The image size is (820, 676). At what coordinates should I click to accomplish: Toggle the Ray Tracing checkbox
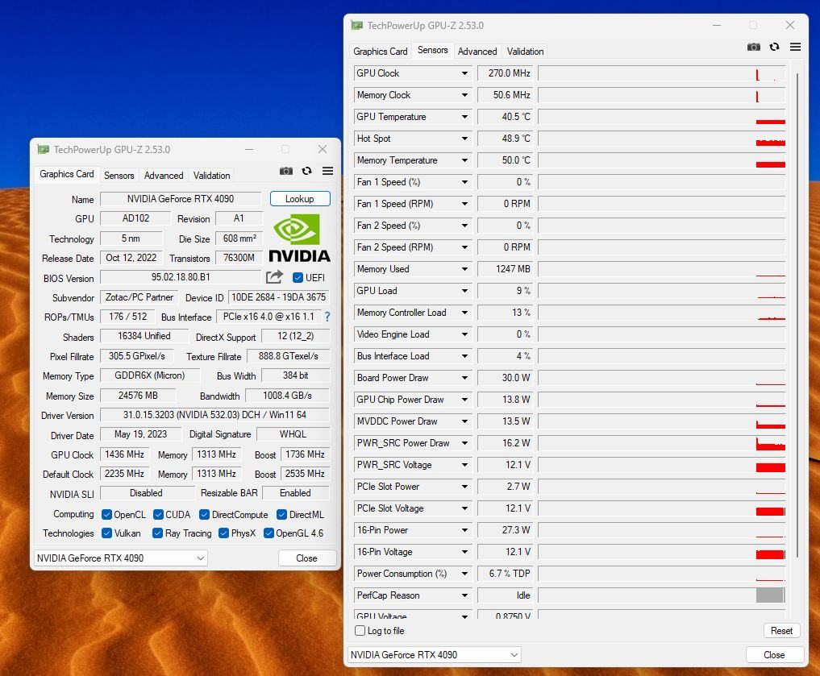pyautogui.click(x=157, y=533)
